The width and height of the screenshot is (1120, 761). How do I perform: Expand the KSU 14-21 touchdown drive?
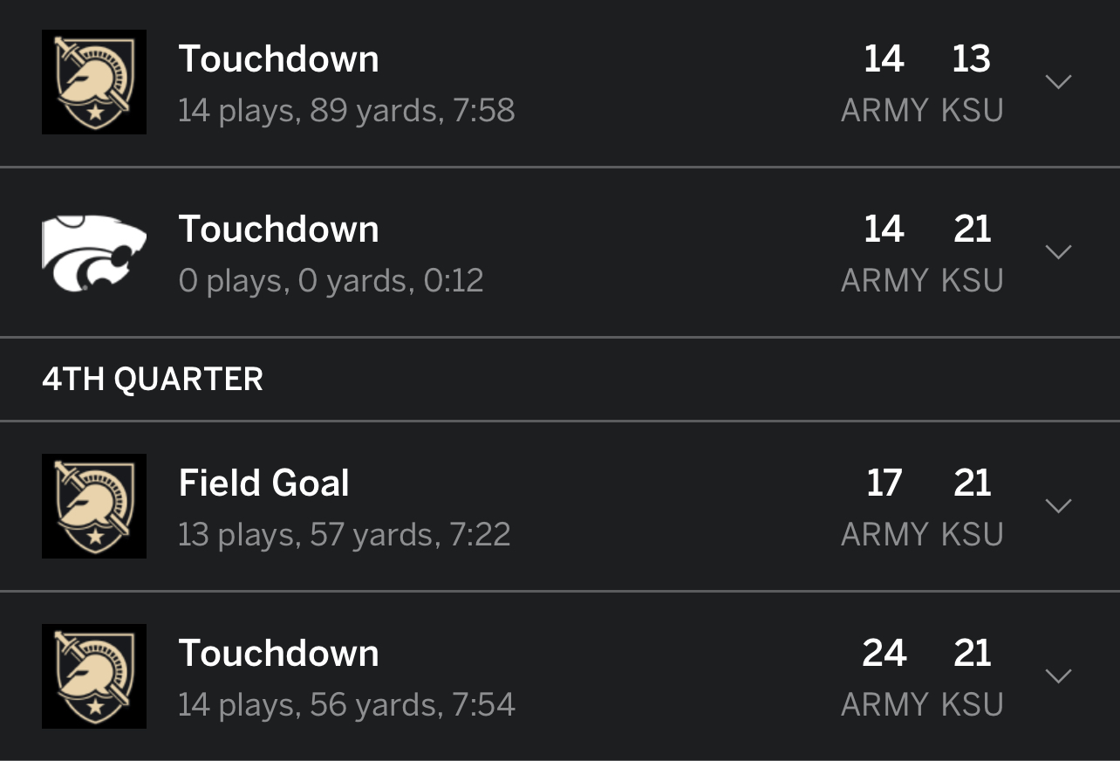[1058, 252]
